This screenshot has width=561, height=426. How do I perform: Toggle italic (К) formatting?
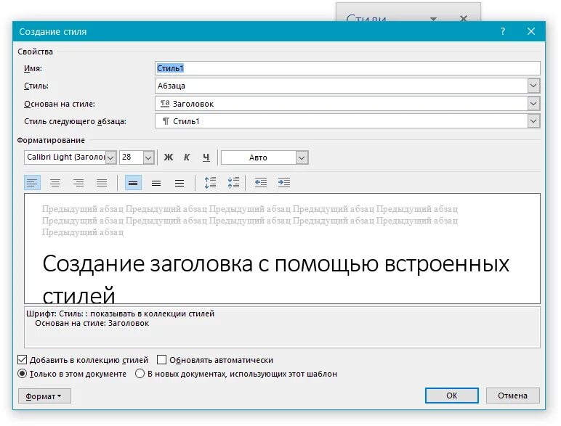(187, 157)
